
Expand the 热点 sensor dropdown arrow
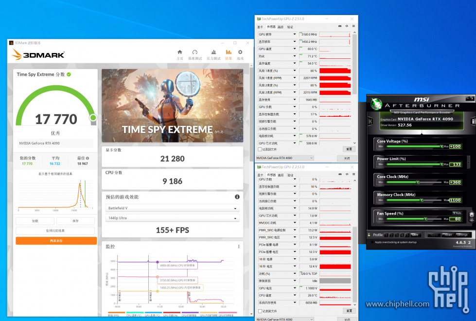(295, 56)
